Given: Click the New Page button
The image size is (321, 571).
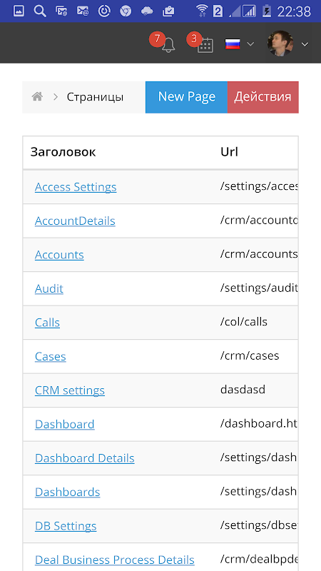Looking at the screenshot, I should pos(186,97).
